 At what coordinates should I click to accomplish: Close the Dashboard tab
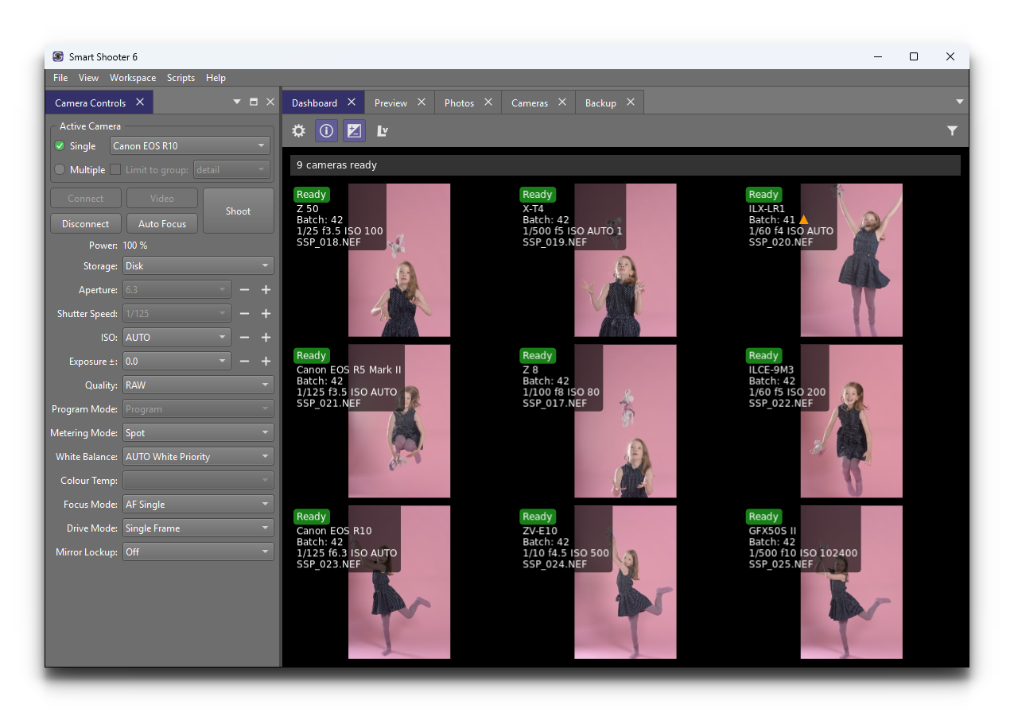point(352,102)
